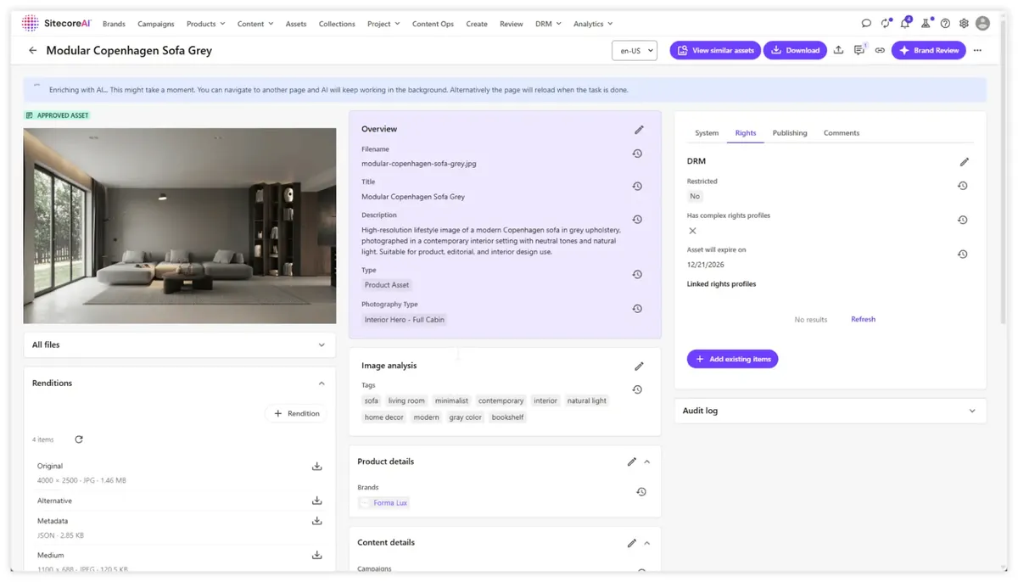
Task: Open the annotations comment icon in the asset toolbar
Action: pos(859,50)
